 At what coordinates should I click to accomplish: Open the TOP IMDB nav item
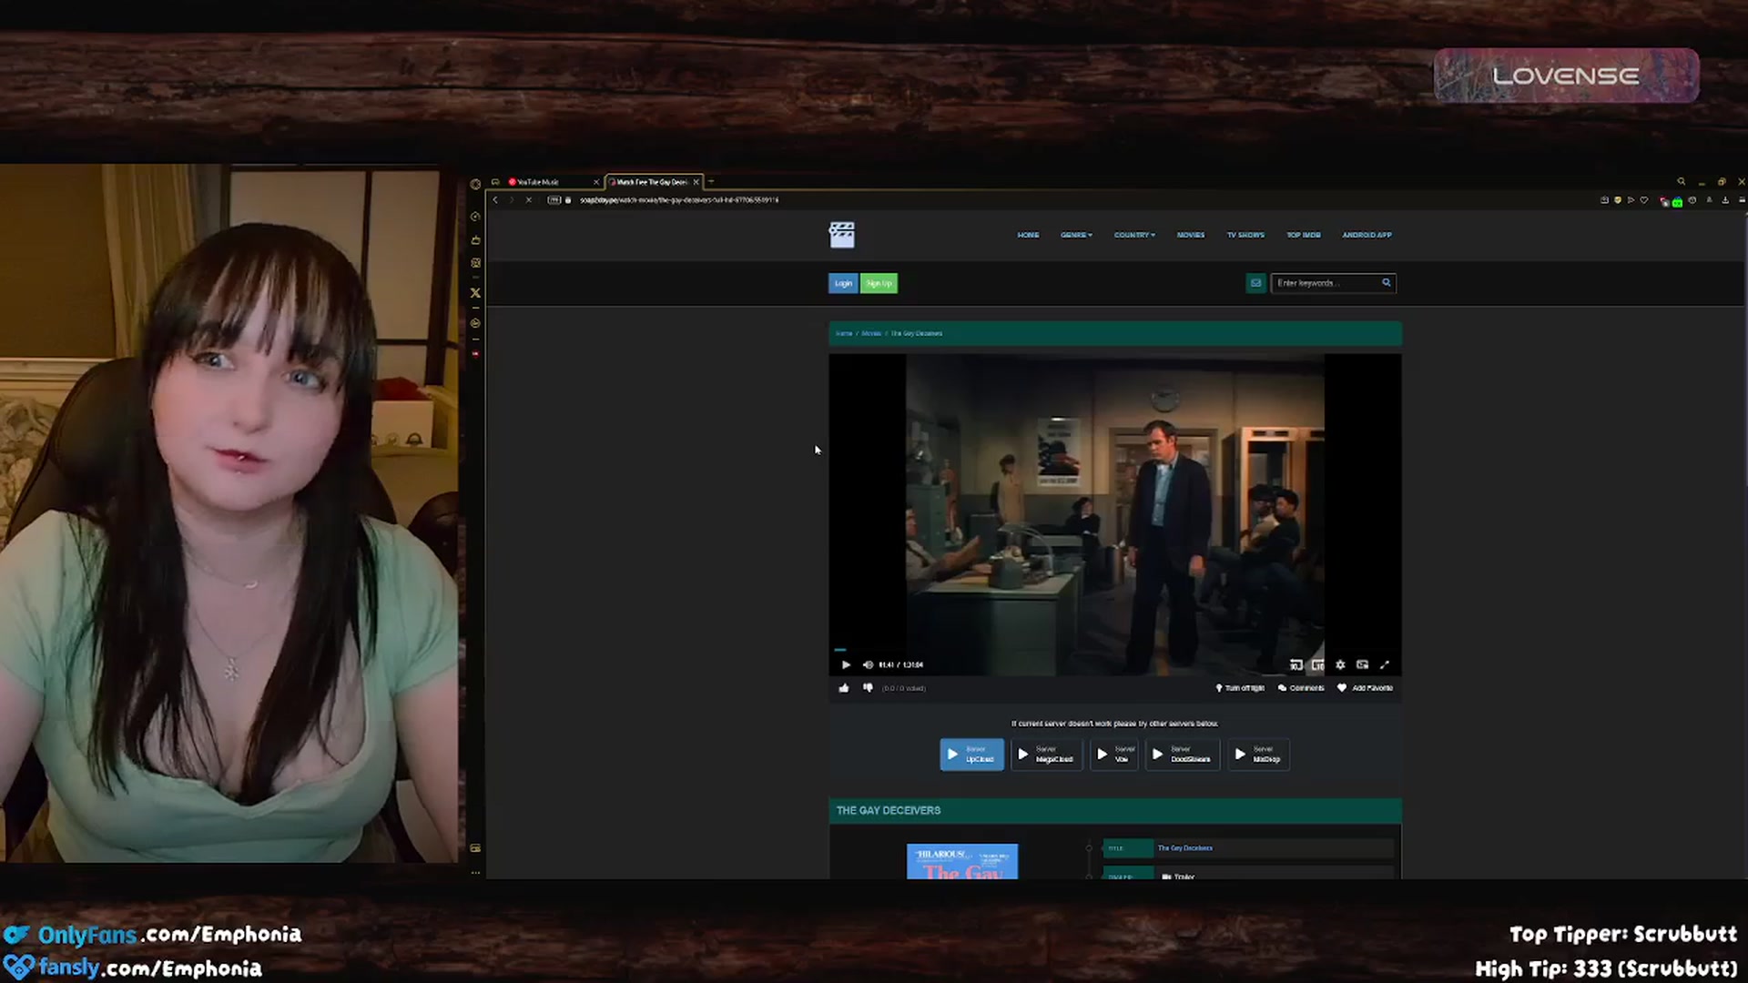[x=1304, y=235]
